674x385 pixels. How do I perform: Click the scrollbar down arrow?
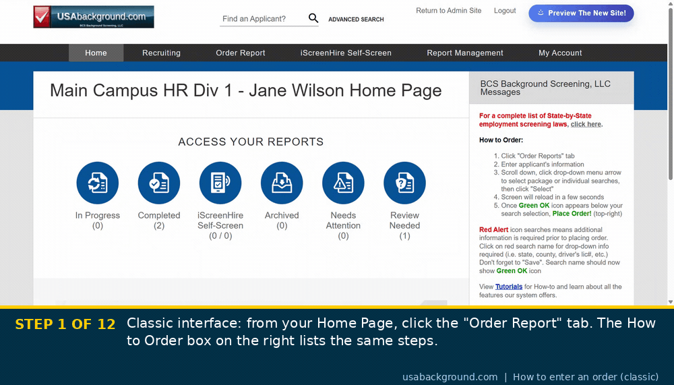pyautogui.click(x=671, y=303)
